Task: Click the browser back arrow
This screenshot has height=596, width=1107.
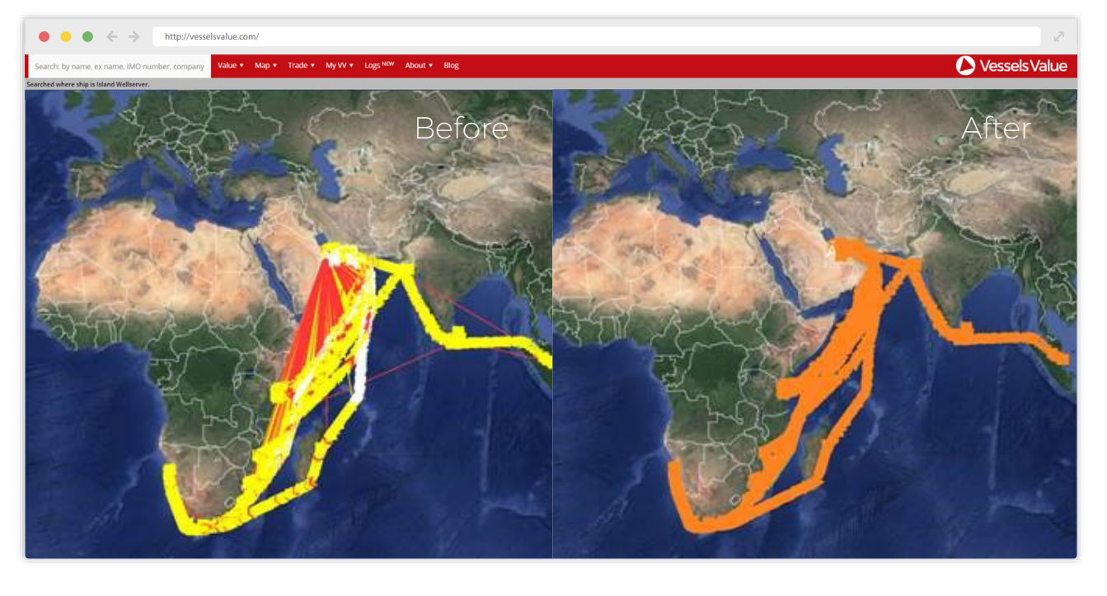Action: pyautogui.click(x=112, y=36)
